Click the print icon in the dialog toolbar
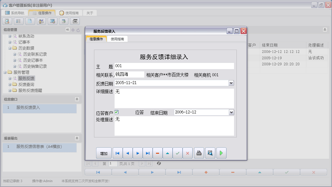This screenshot has width=332, height=187. tap(199, 153)
